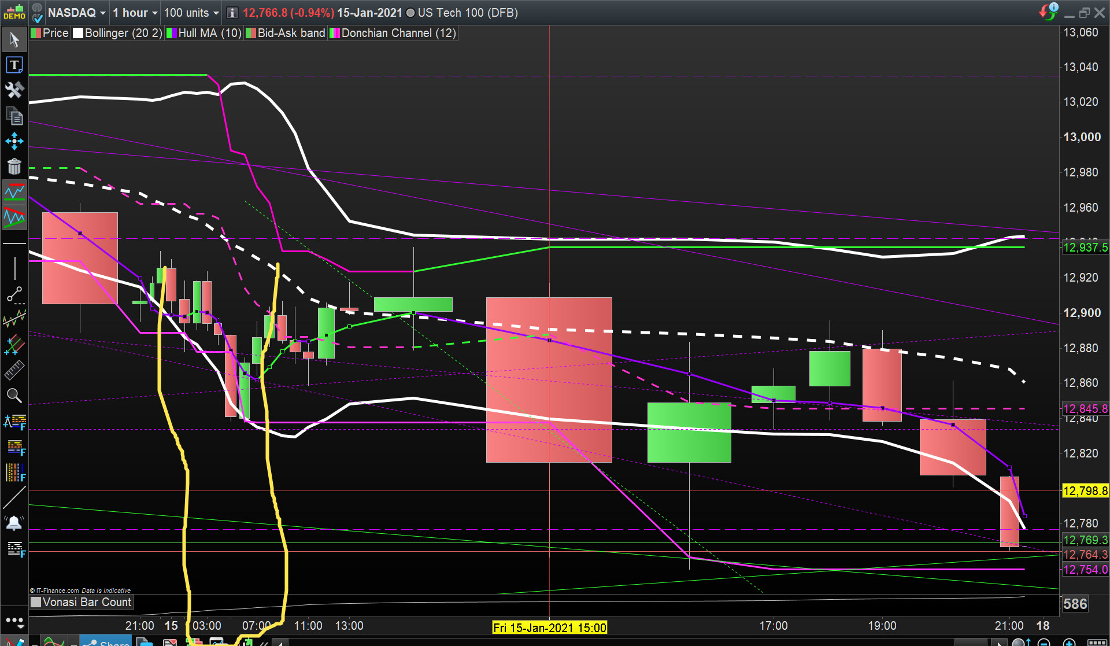Select the move/pan crosshair arrows tool
Viewport: 1110px width, 646px height.
pos(14,141)
